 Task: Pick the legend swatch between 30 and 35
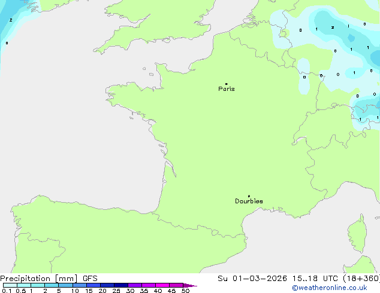(135, 285)
